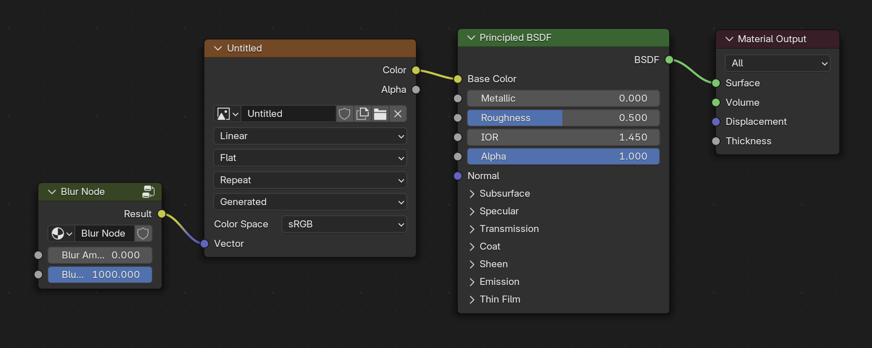This screenshot has width=872, height=348.
Task: Open the Linear interpolation dropdown
Action: pyautogui.click(x=310, y=136)
